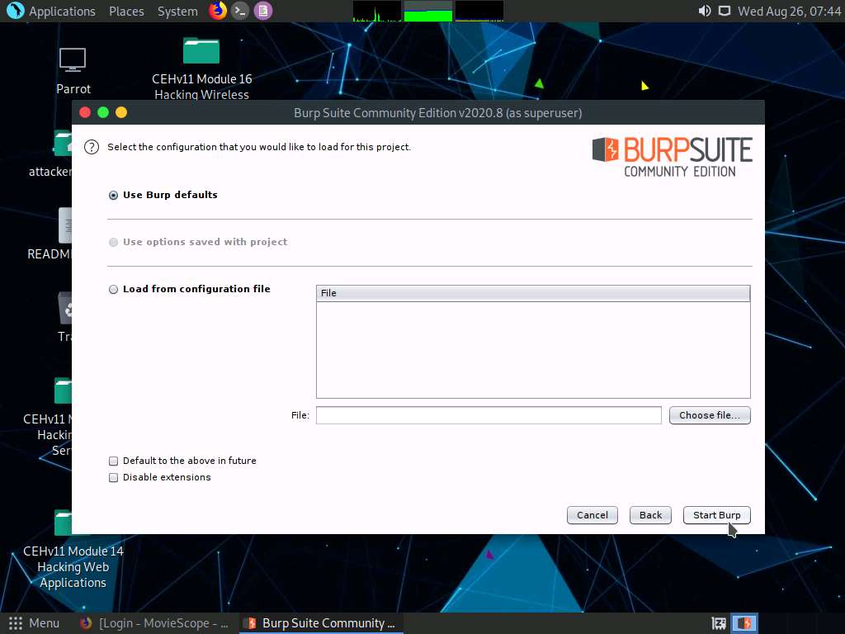Open the Applications menu

click(62, 11)
